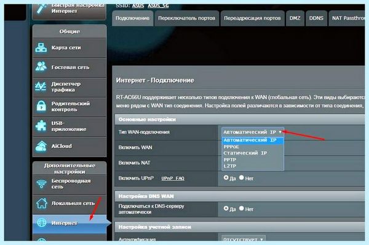Choose PPTP in dropdown list
The height and width of the screenshot is (245, 369).
pyautogui.click(x=253, y=159)
